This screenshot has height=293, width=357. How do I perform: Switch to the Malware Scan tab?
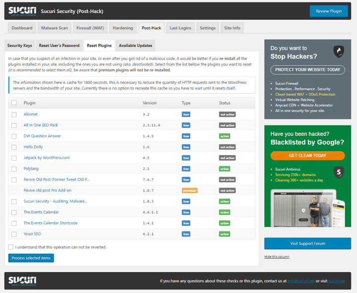55,28
